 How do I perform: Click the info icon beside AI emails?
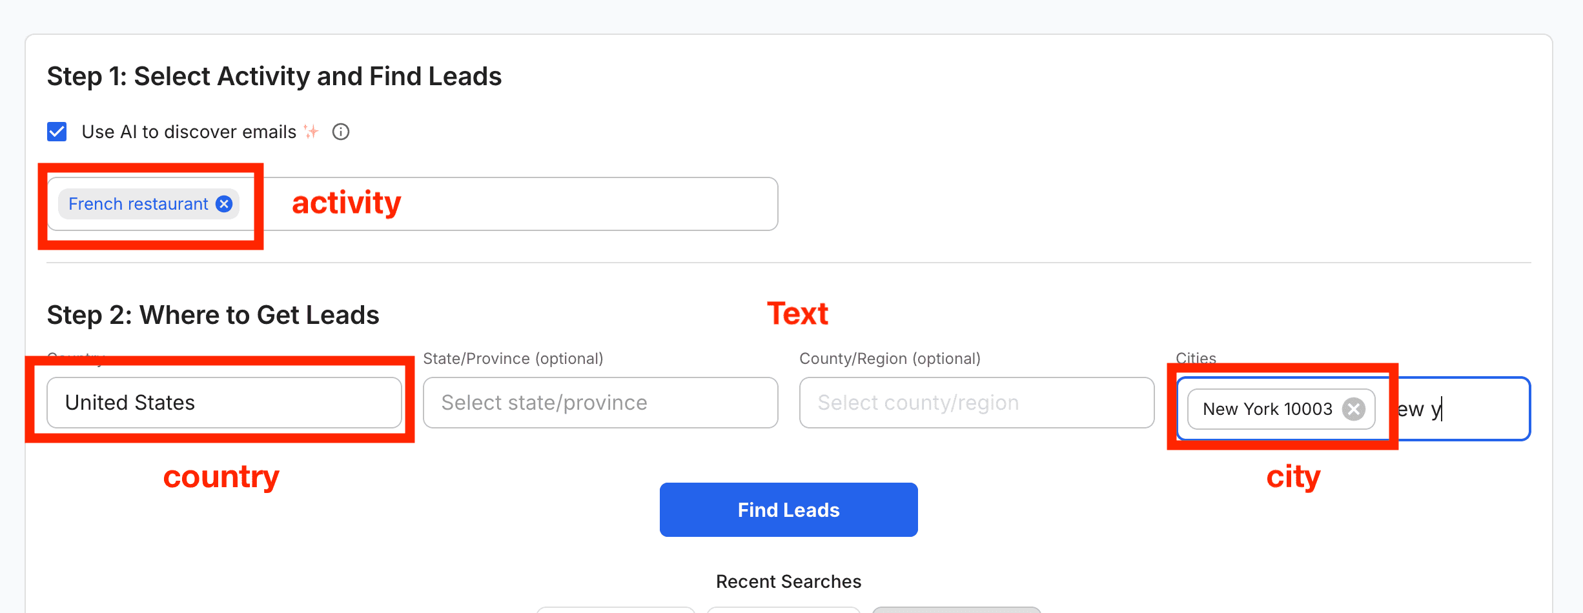point(341,132)
